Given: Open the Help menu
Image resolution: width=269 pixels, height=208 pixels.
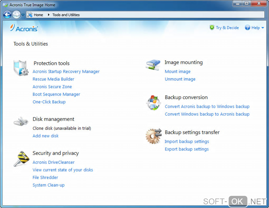Looking at the screenshot, I should point(256,28).
